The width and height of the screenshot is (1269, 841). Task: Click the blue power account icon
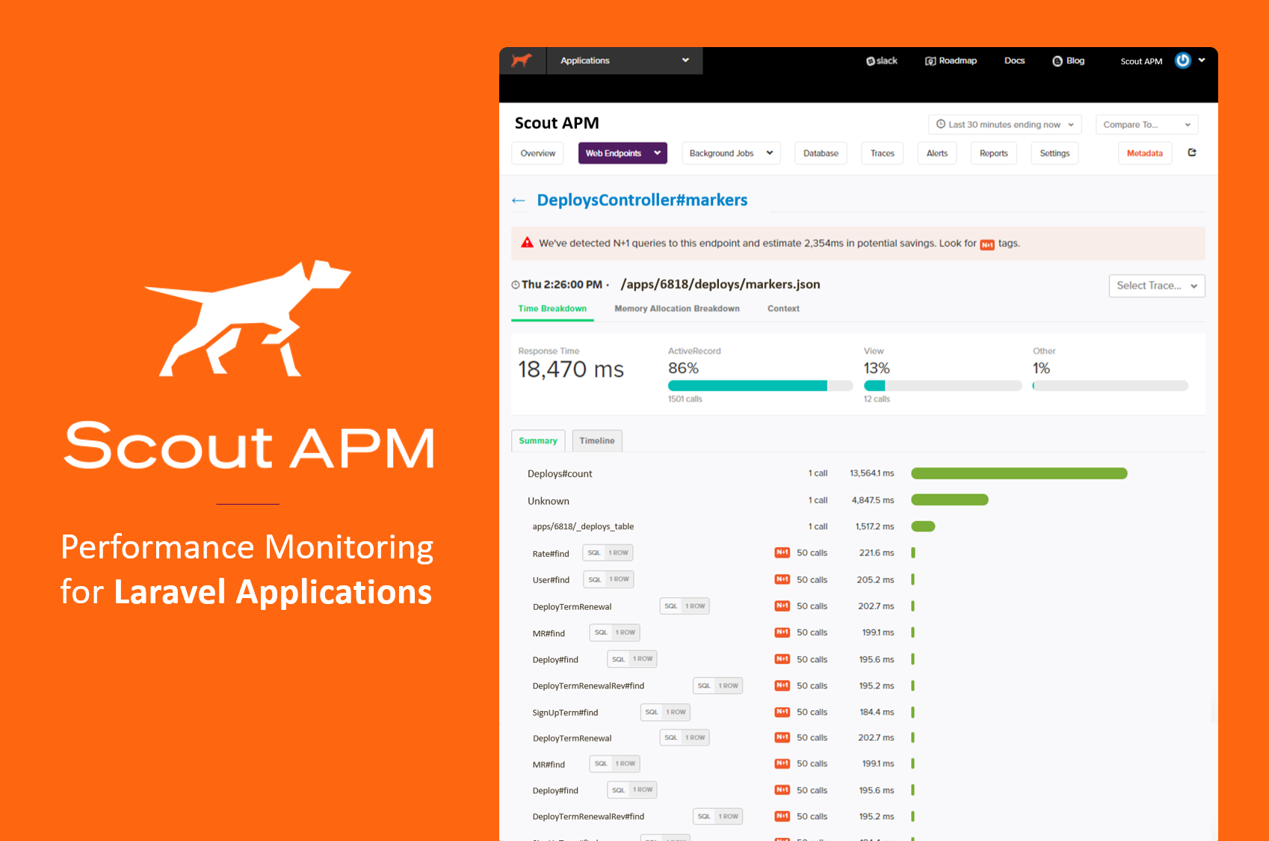click(x=1182, y=61)
